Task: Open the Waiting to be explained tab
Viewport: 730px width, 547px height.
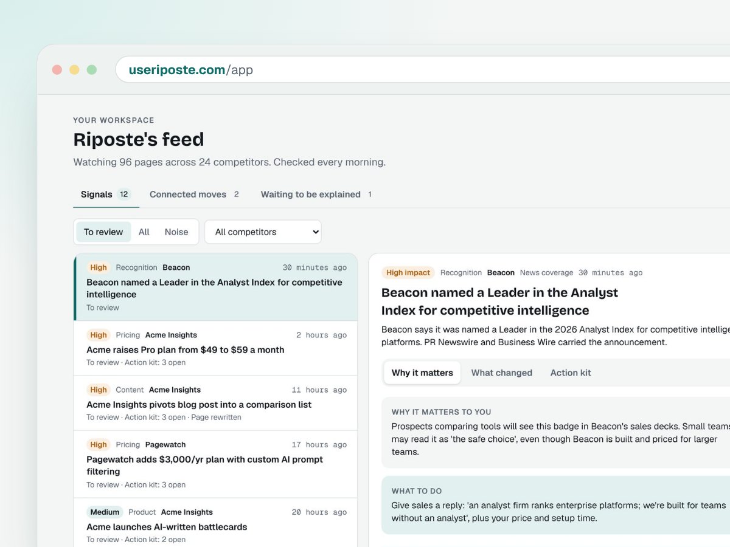Action: pos(316,194)
